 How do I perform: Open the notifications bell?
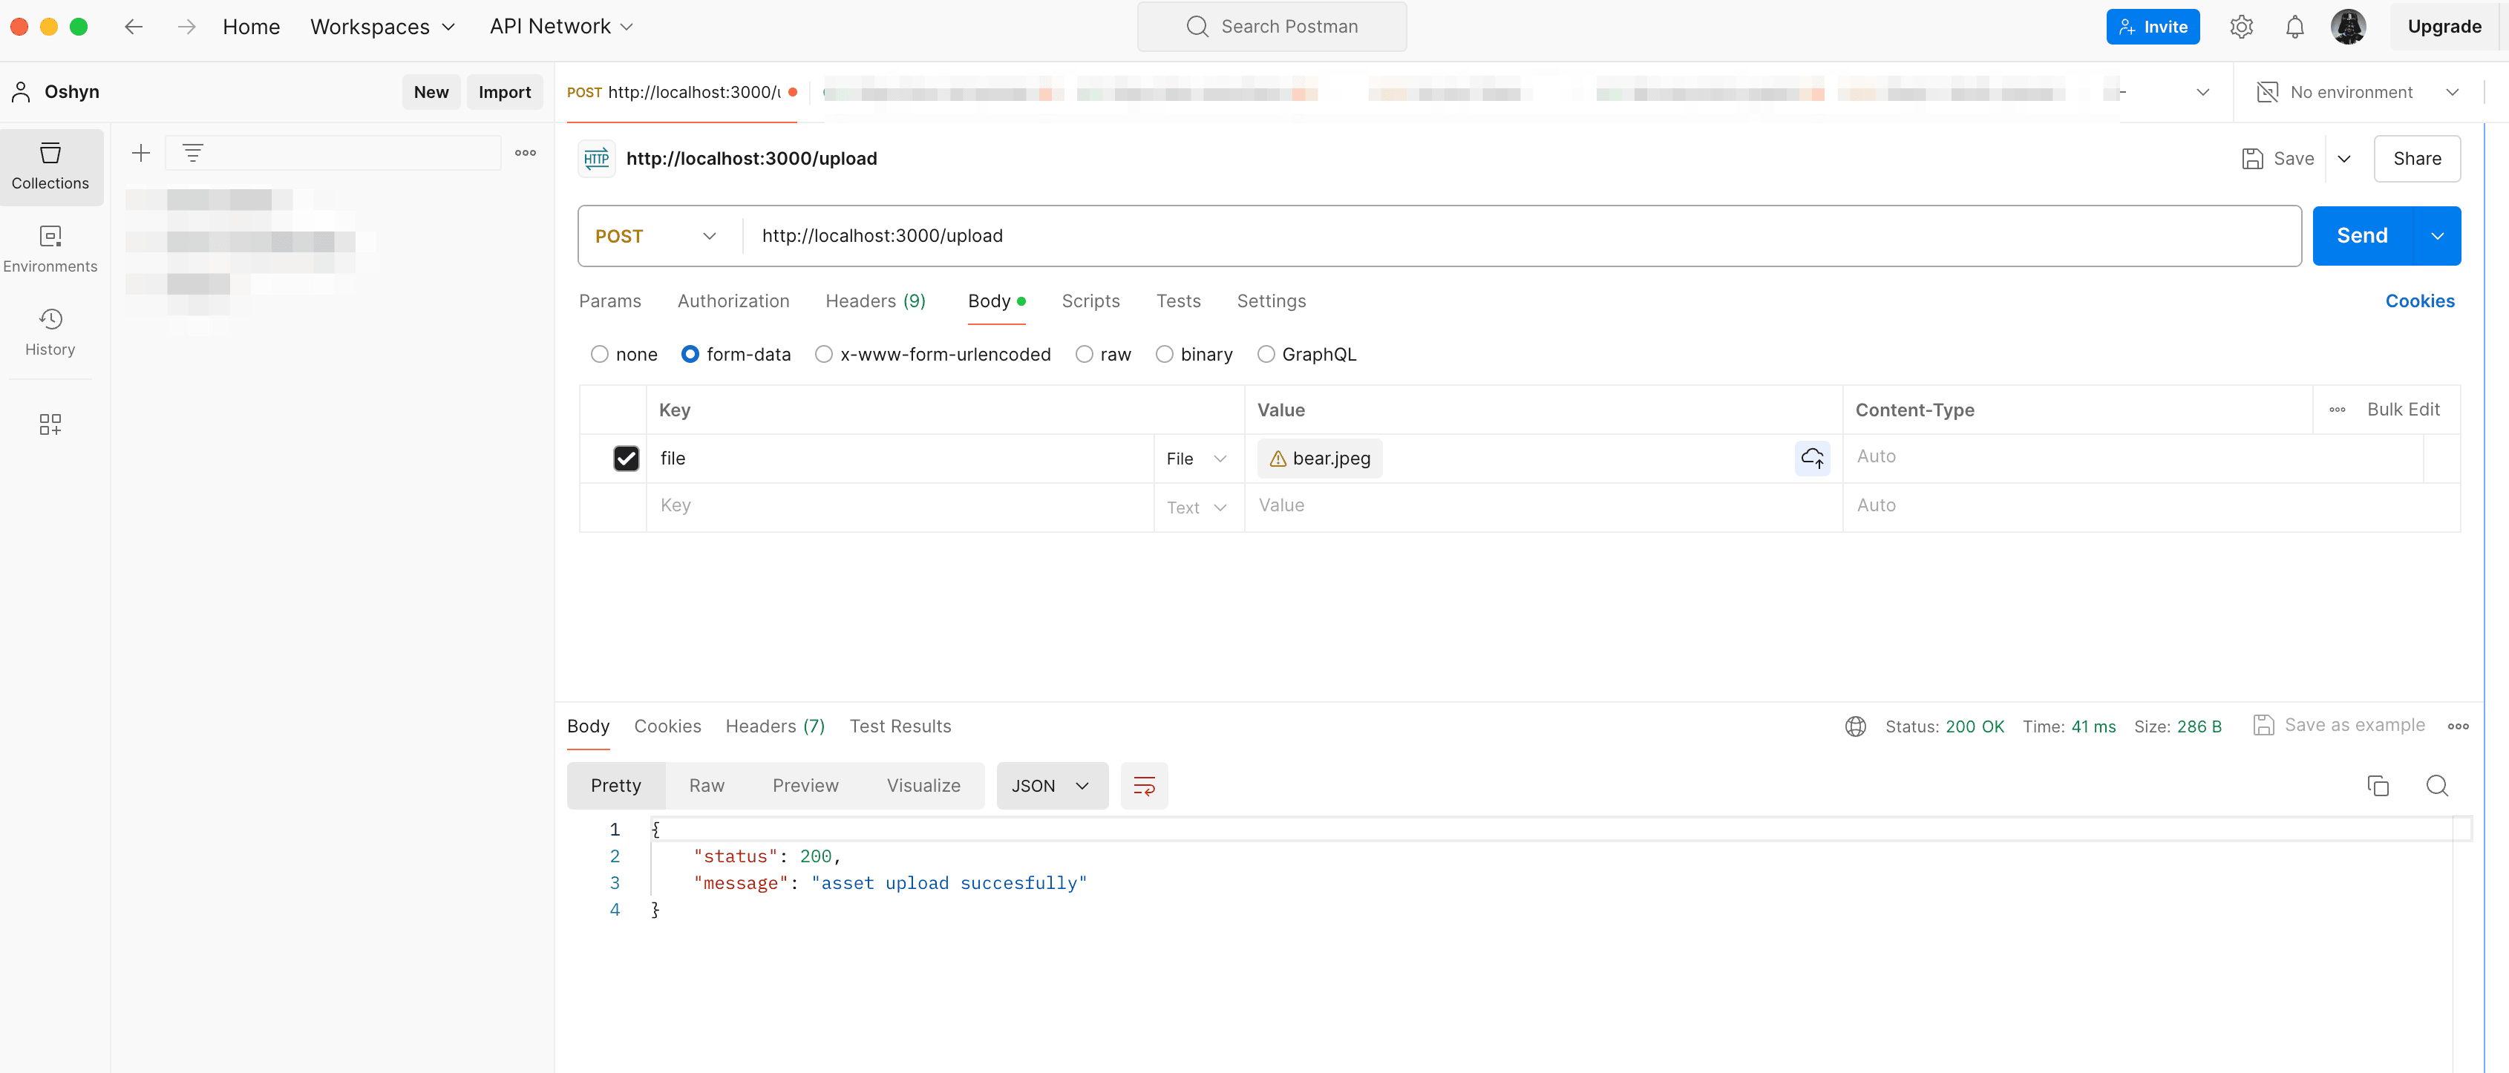click(2294, 26)
